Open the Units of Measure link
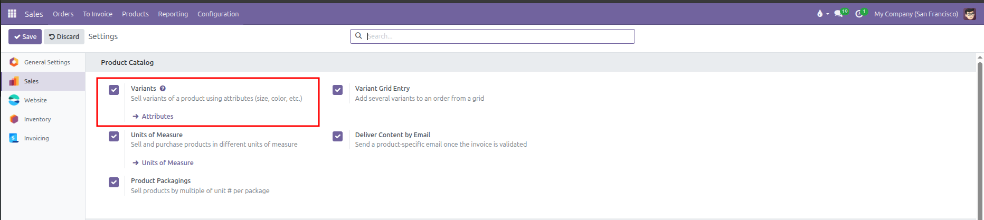 click(167, 163)
